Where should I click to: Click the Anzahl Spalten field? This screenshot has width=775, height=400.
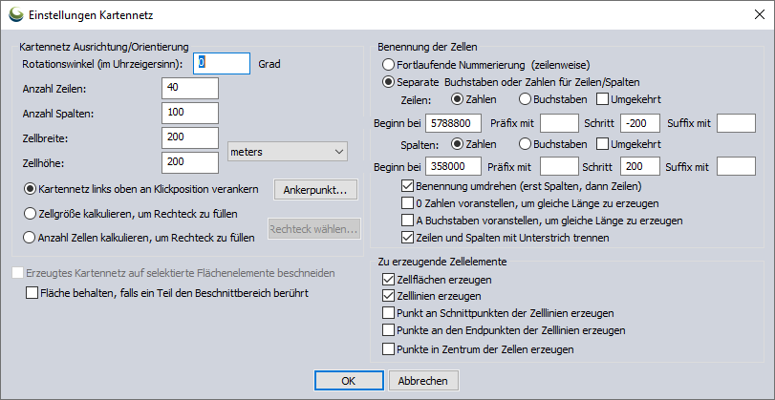(x=190, y=113)
